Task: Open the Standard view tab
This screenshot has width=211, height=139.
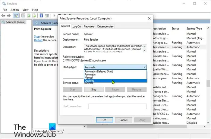Action: 56,131
